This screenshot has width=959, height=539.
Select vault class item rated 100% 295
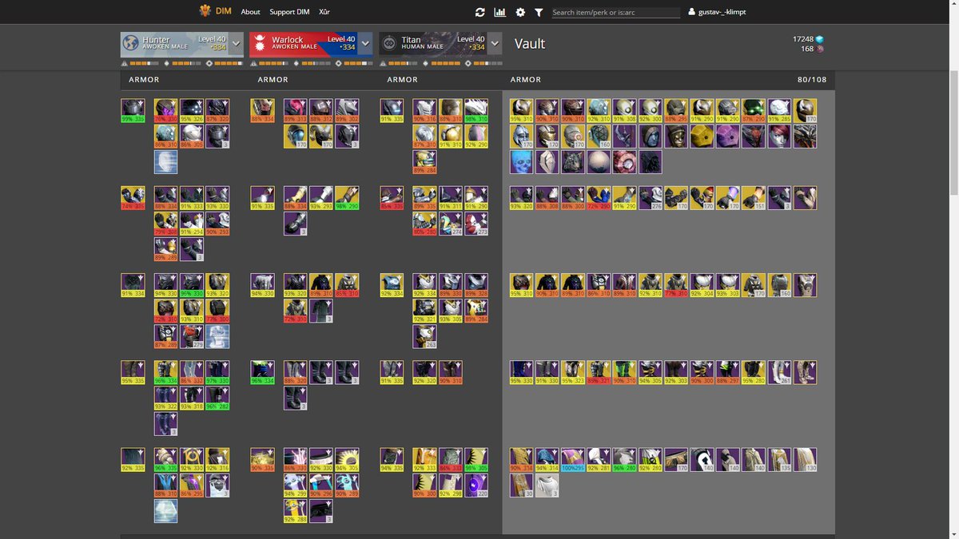pyautogui.click(x=573, y=460)
